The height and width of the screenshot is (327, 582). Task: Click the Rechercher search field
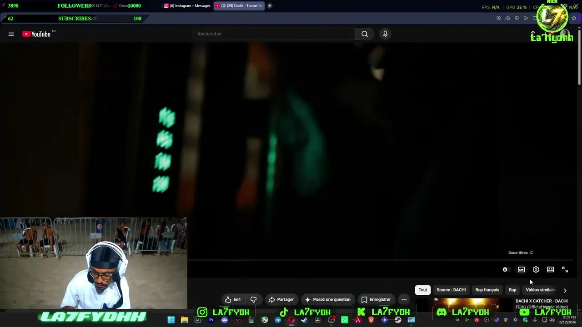[x=274, y=34]
